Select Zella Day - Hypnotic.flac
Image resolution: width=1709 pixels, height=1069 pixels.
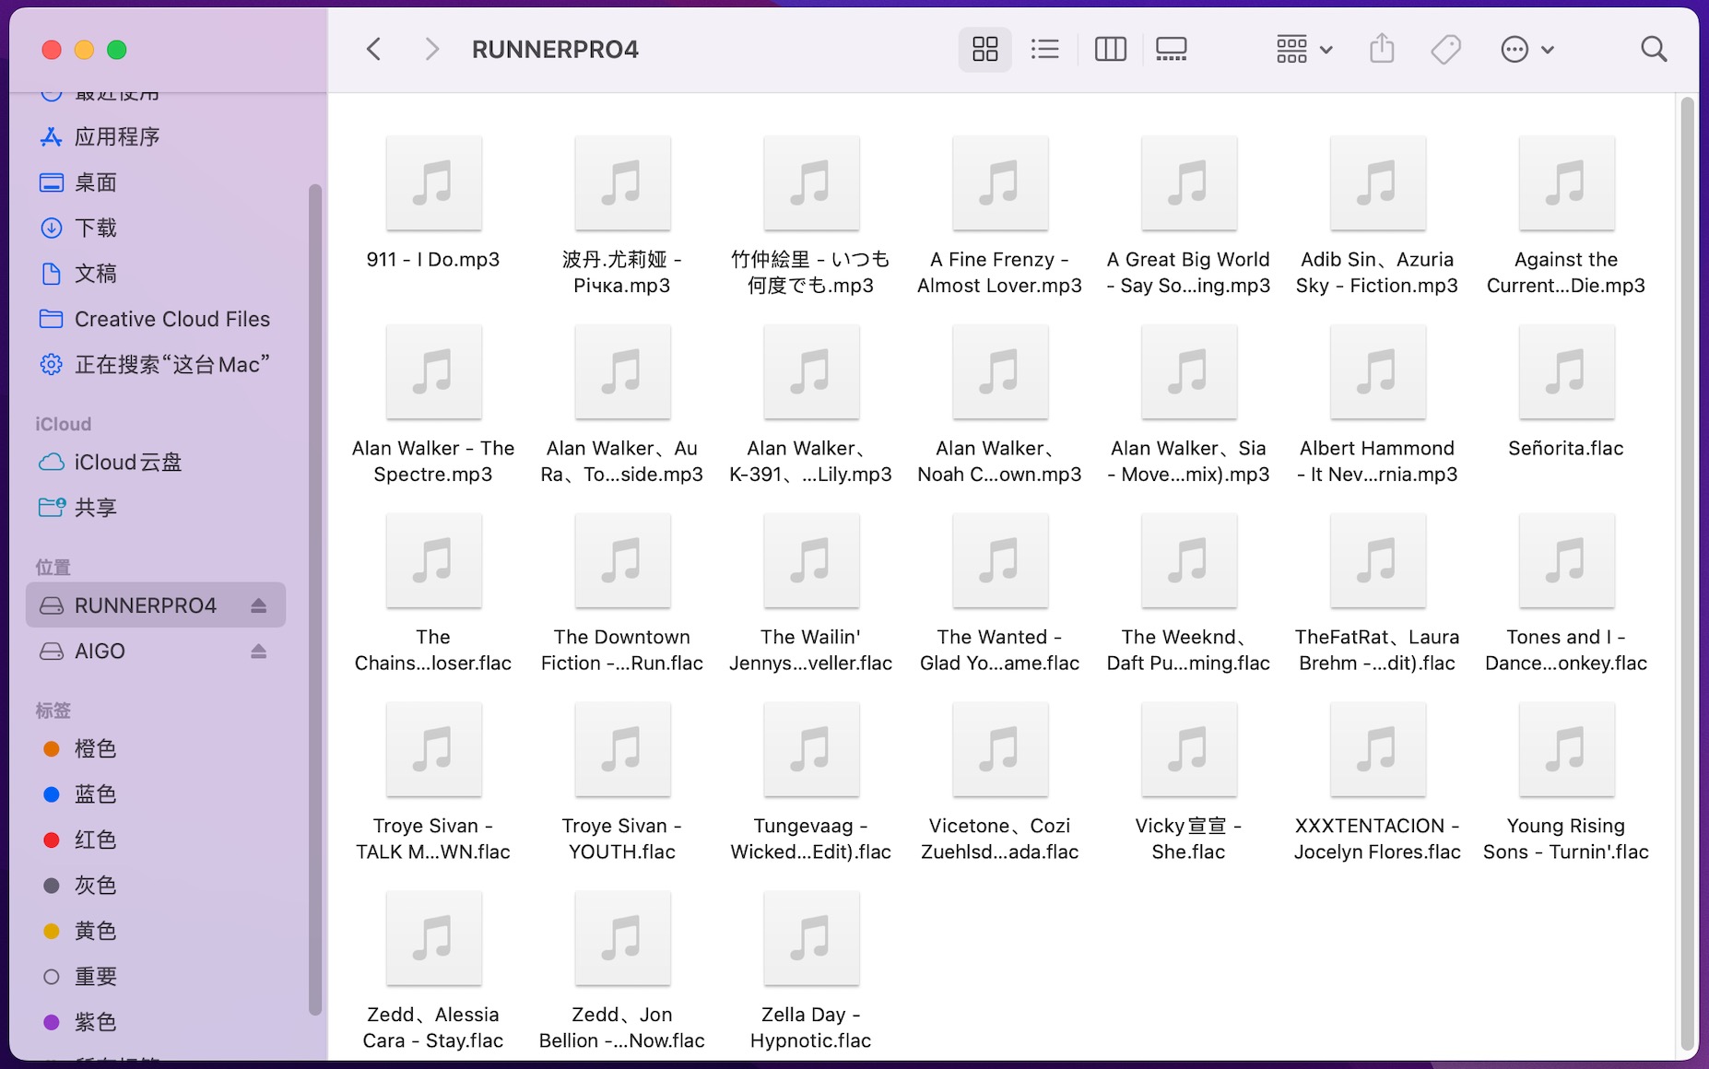811,972
